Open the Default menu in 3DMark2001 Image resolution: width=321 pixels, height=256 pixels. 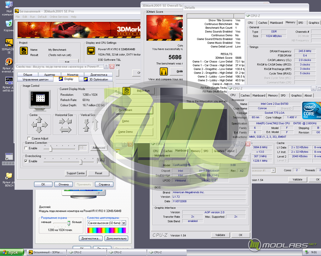(x=42, y=17)
